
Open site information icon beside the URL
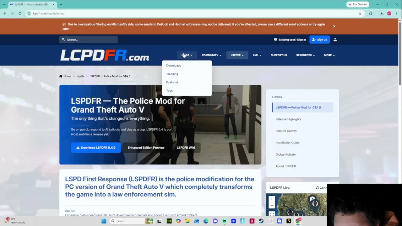[29, 13]
